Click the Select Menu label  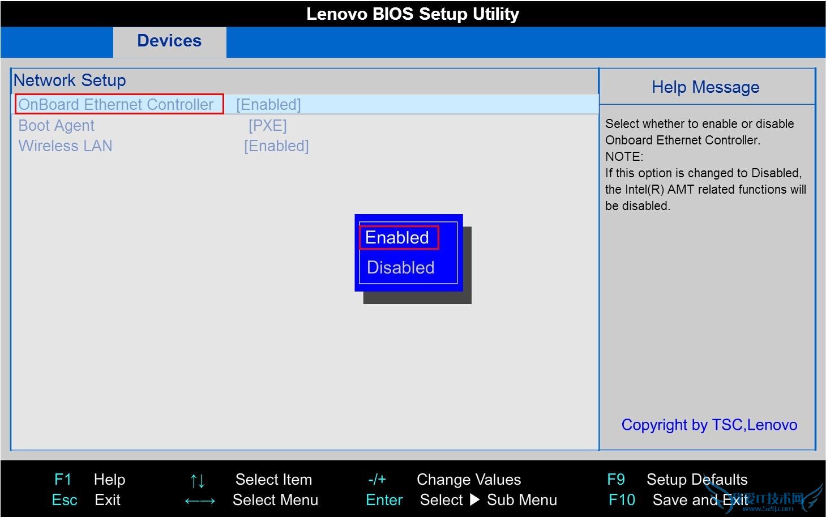point(275,500)
